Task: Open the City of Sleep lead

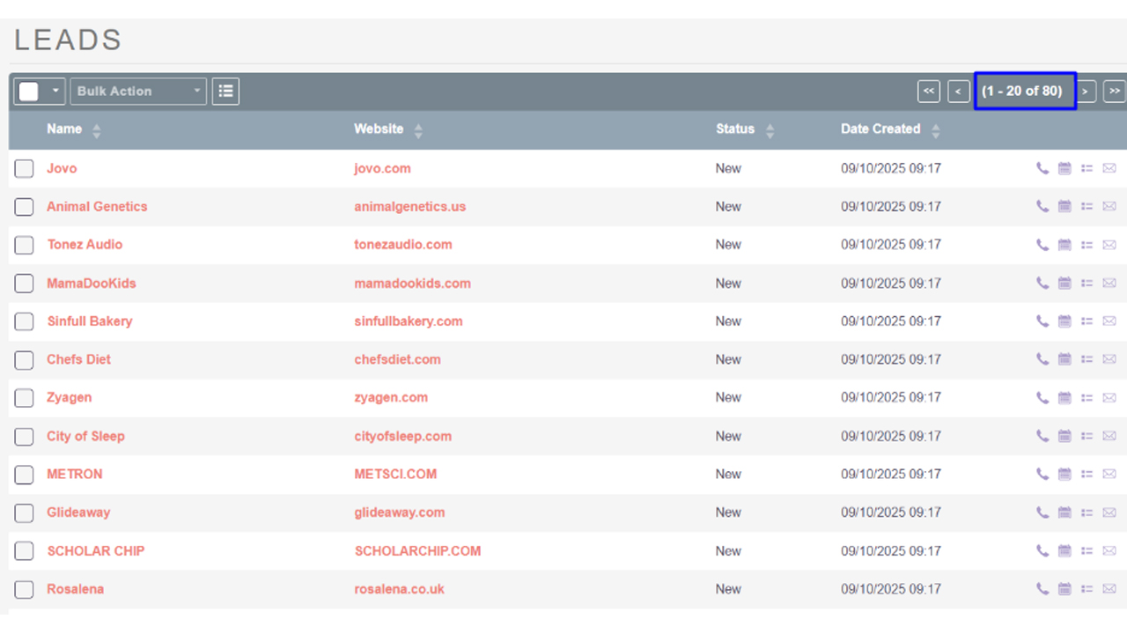Action: (x=85, y=436)
